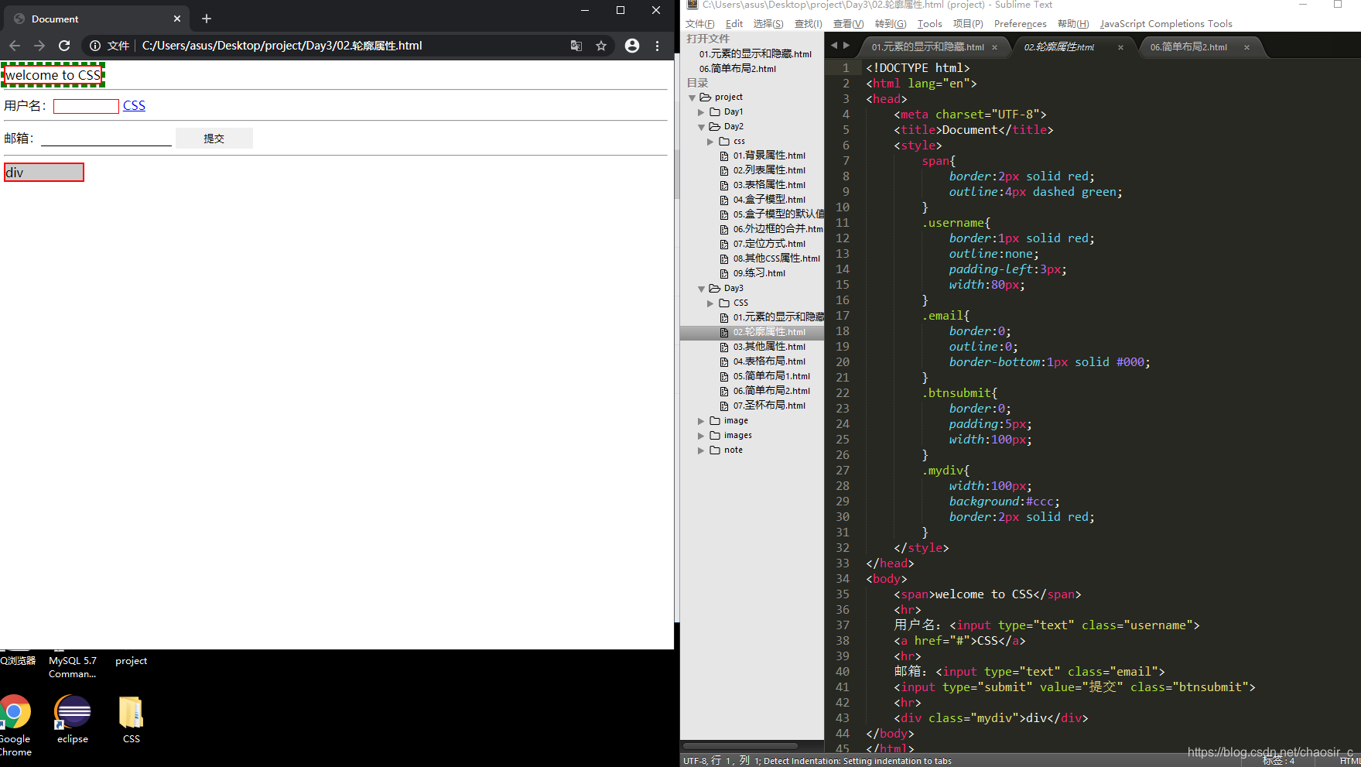1361x767 pixels.
Task: Close the Document tab in Chrome
Action: [177, 19]
